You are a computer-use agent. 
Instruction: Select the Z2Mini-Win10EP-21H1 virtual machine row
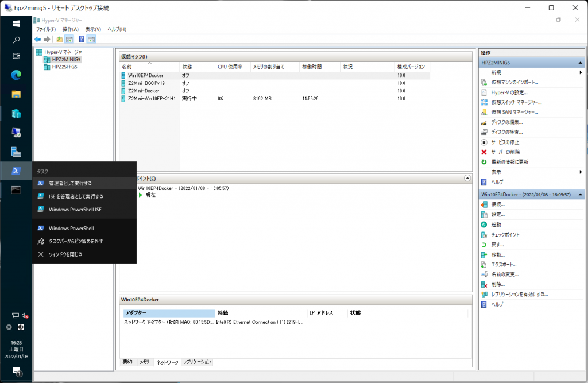point(274,99)
